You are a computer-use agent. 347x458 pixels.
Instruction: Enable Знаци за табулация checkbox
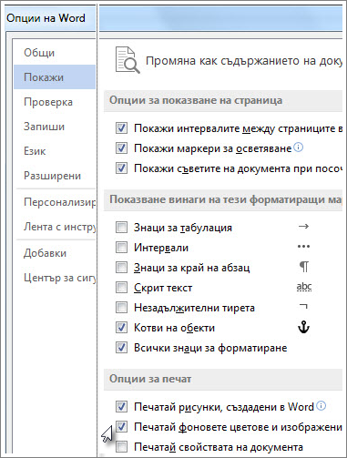[121, 227]
